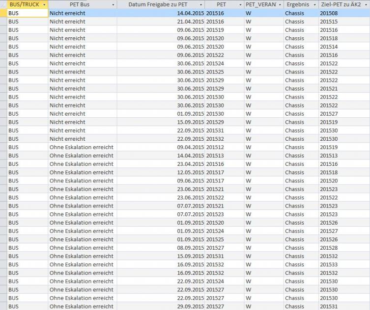Screen dimensions: 370x310
Task: Click Chassis in the 23.04.2015 row
Action: (294, 164)
